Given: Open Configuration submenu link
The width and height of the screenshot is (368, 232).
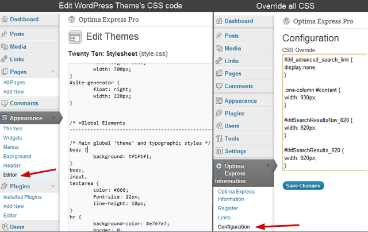Looking at the screenshot, I should pyautogui.click(x=234, y=227).
